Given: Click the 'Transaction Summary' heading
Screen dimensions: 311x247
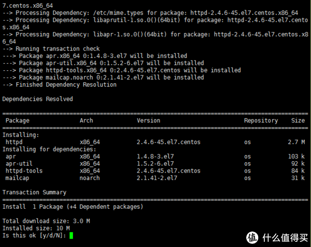Looking at the screenshot, I should pos(34,192).
